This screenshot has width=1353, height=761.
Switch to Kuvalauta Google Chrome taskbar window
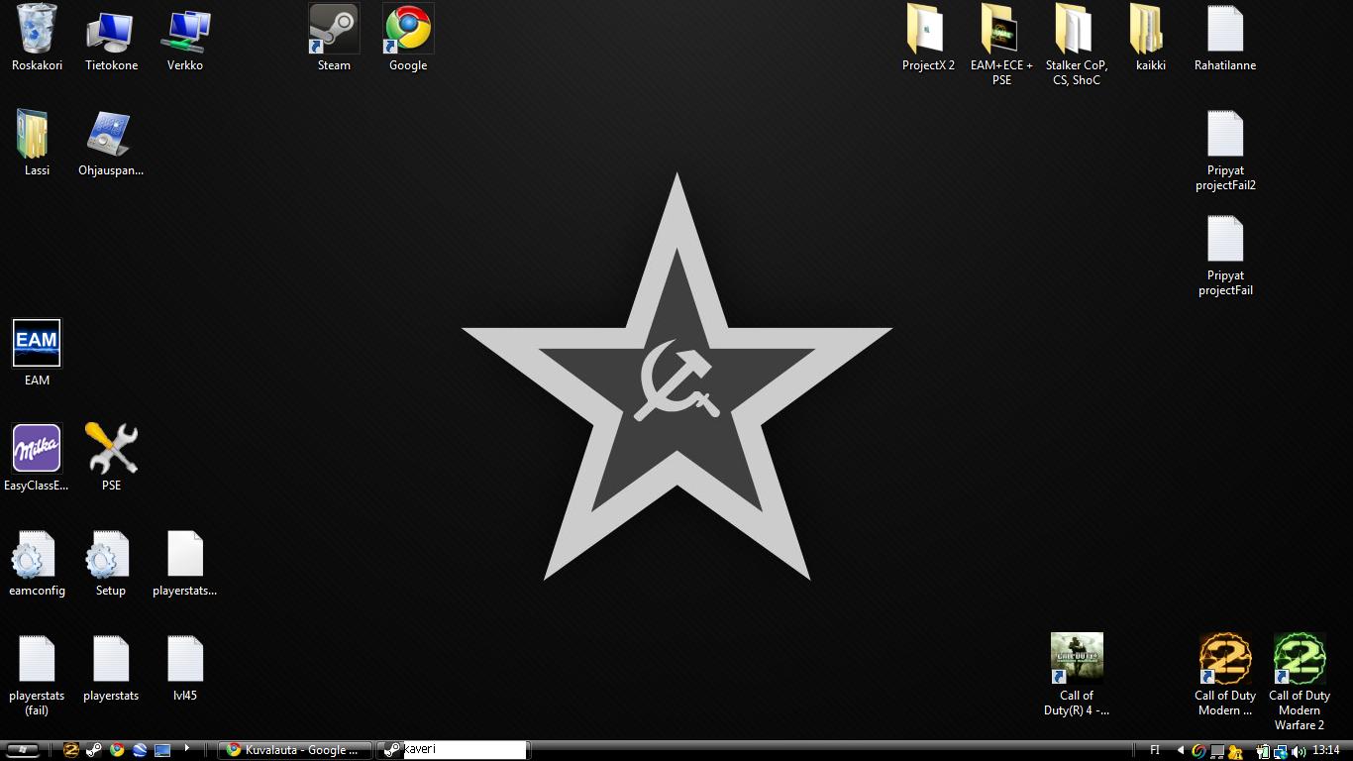[x=295, y=750]
